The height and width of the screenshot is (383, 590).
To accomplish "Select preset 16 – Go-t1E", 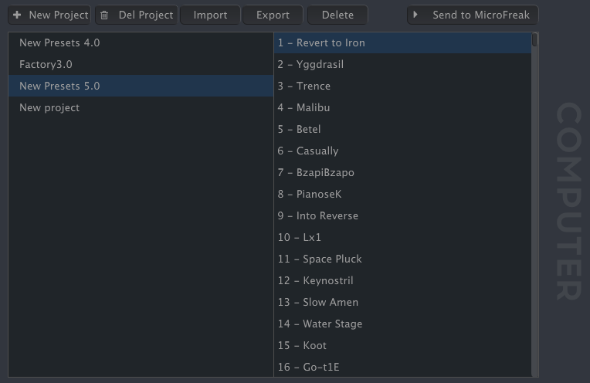I will point(402,367).
